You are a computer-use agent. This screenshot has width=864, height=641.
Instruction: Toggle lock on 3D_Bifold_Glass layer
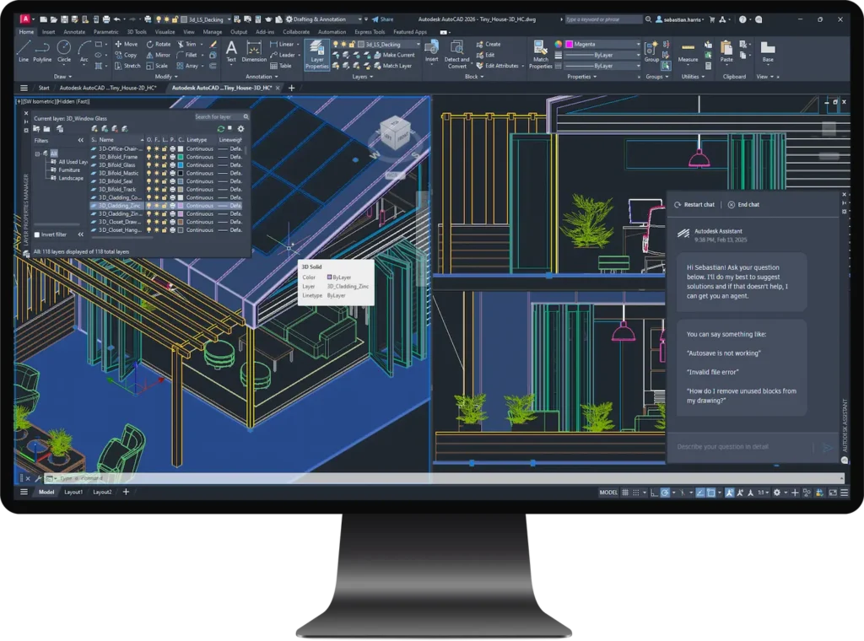165,165
